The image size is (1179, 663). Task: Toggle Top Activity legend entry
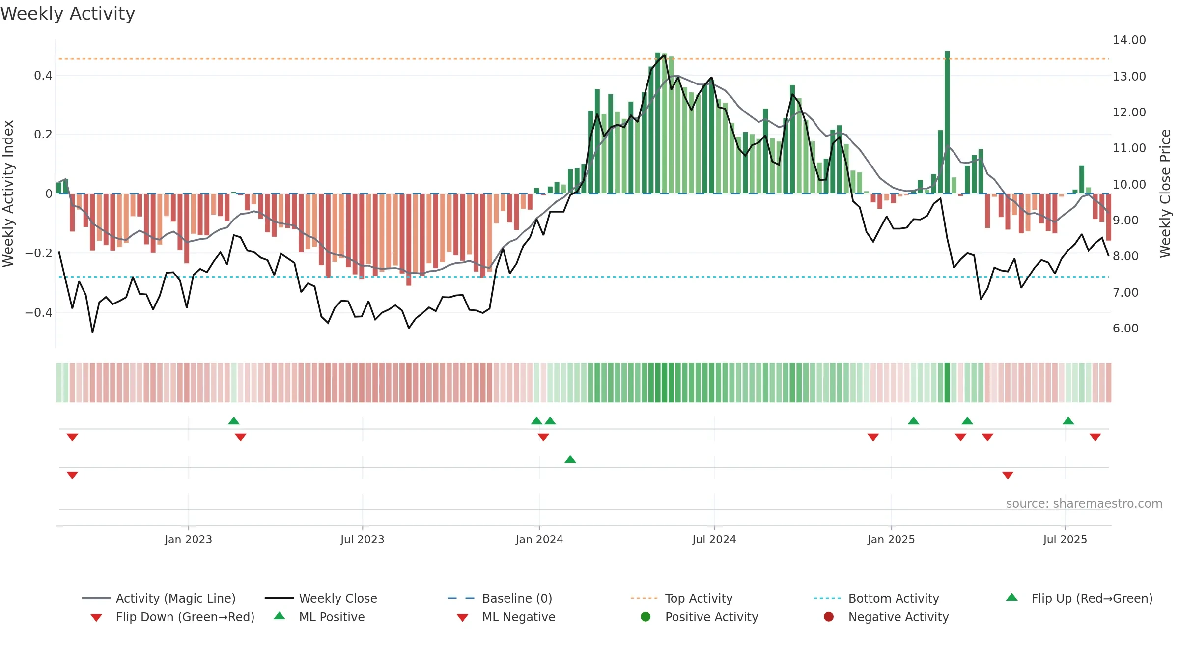(681, 598)
